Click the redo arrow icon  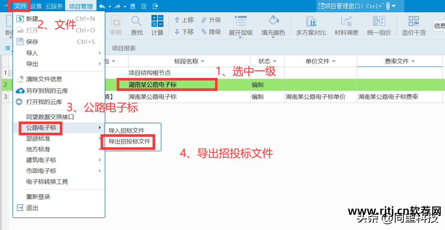pyautogui.click(x=117, y=6)
